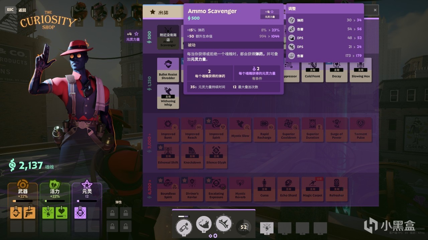Click the equipped purple skull spirit item
The image size is (428, 240).
[80, 213]
